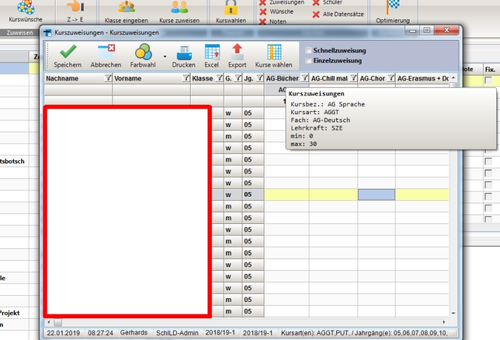Toggle topmost Fix. checkbox in background window
The image size is (500, 340).
pyautogui.click(x=488, y=80)
